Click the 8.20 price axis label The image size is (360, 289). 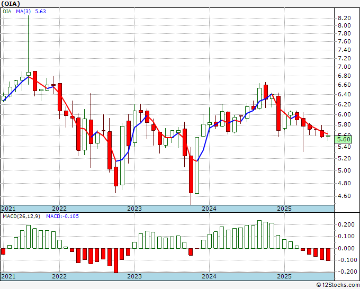pos(344,18)
